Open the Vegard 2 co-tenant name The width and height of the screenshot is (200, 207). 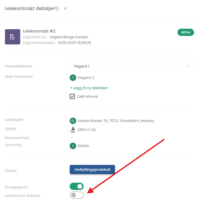(86, 78)
